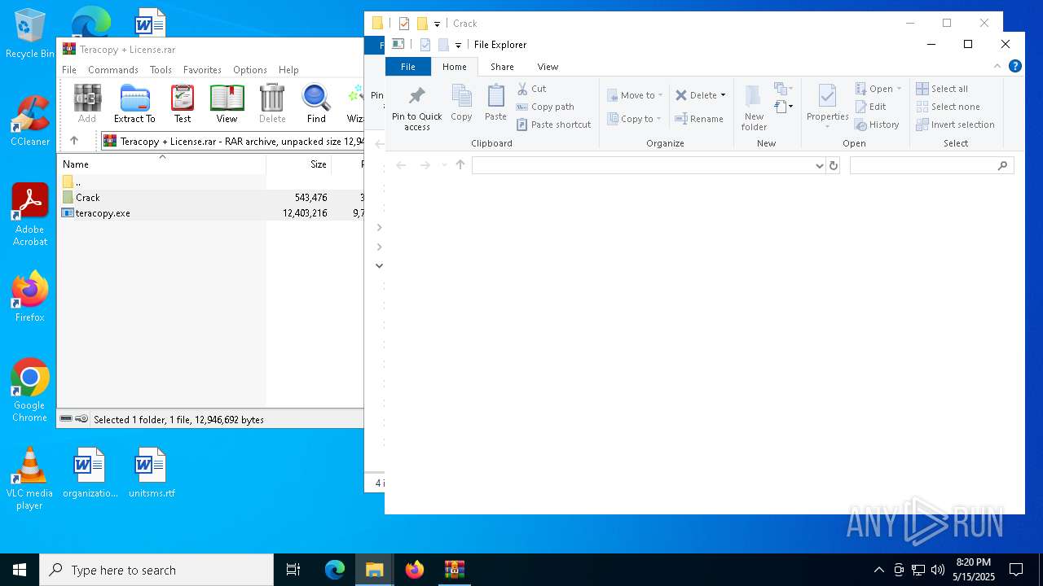The image size is (1043, 586).
Task: Click Select none in Explorer ribbon
Action: point(948,107)
